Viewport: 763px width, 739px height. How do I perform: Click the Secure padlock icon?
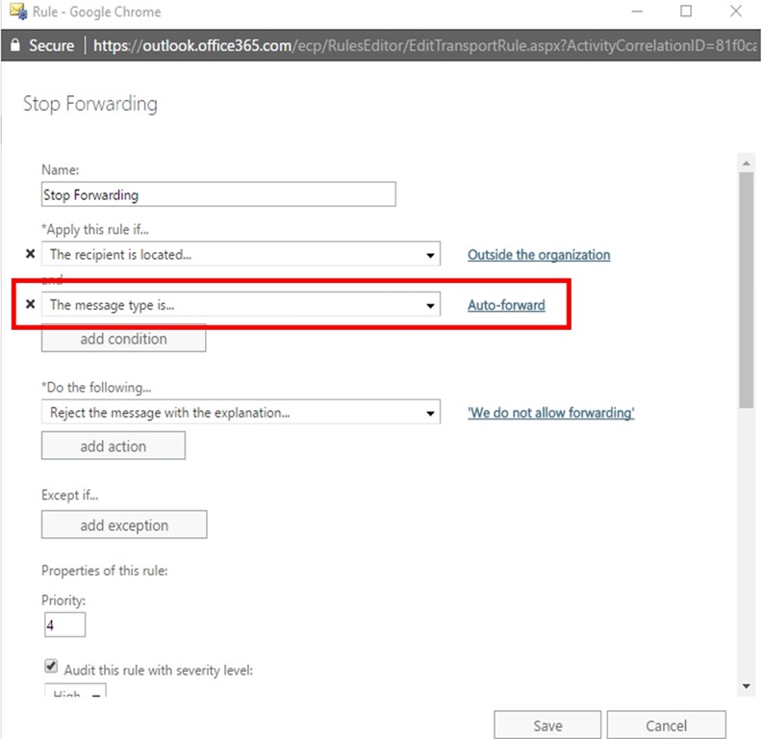(x=15, y=45)
